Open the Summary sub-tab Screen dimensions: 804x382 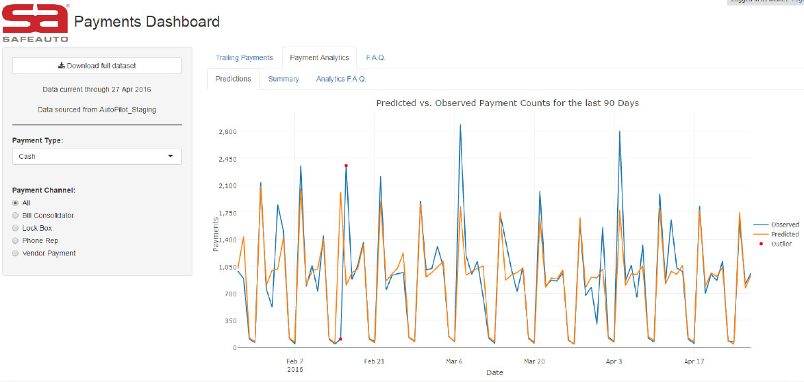[284, 79]
